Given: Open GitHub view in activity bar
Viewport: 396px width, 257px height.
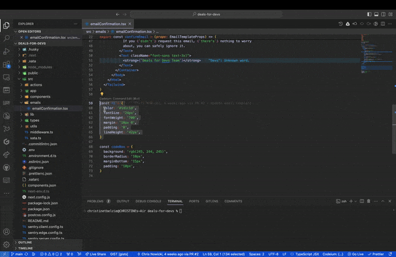Looking at the screenshot, I should (7, 167).
